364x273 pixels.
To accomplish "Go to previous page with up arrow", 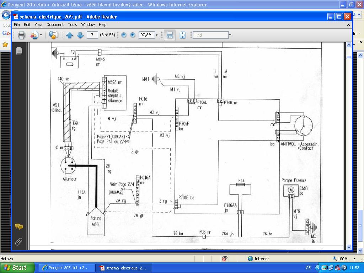I will point(69,35).
